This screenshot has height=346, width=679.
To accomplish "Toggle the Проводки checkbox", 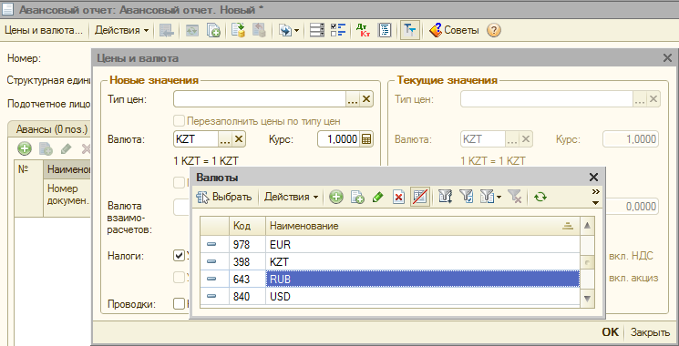I will click(179, 304).
